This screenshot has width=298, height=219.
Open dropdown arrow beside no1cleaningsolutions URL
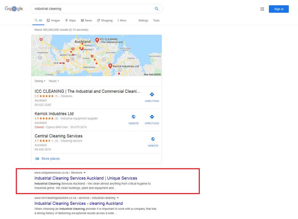pos(118,198)
